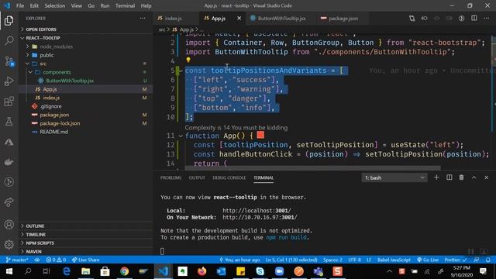Open ButtonWithTooltip.jsx in file tree
This screenshot has height=279, width=496.
tap(85, 81)
